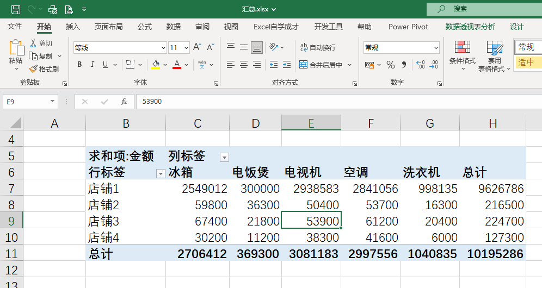Toggle wrap text (自动换行)

pos(318,48)
